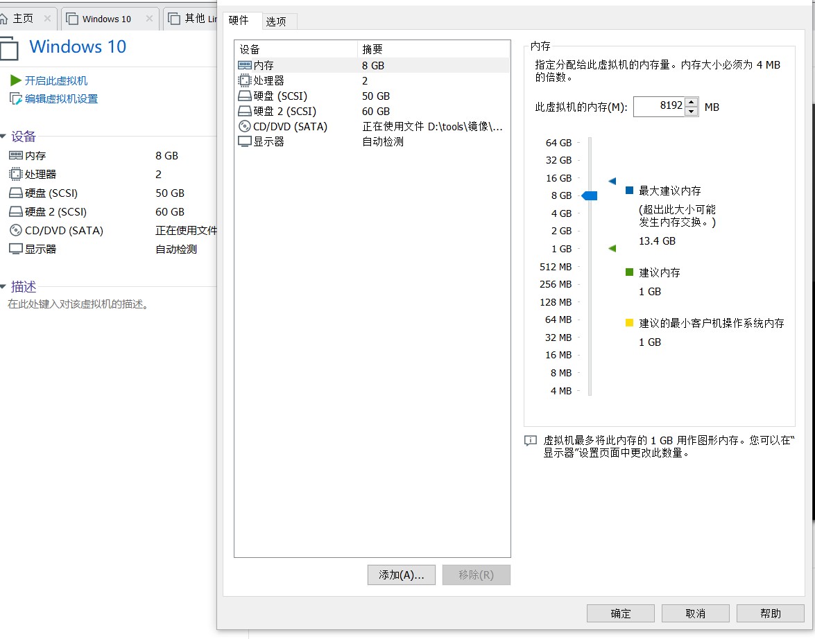
Task: Click the processor icon in main window device panel
Action: (x=15, y=174)
